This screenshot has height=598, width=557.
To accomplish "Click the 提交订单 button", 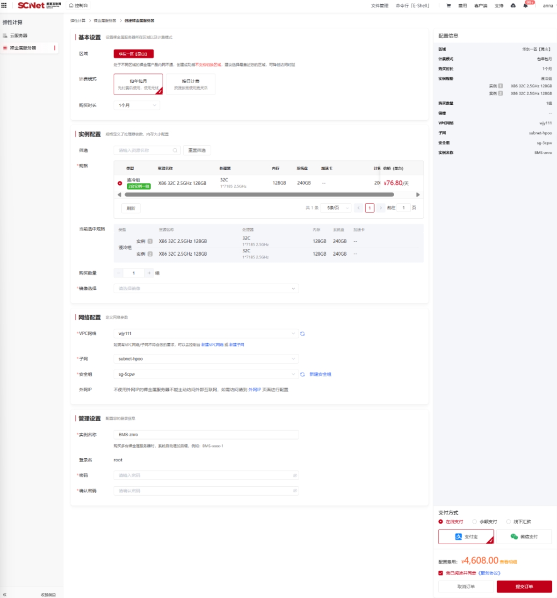I will [x=524, y=586].
